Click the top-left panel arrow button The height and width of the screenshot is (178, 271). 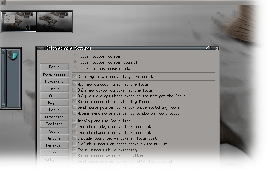[3, 3]
